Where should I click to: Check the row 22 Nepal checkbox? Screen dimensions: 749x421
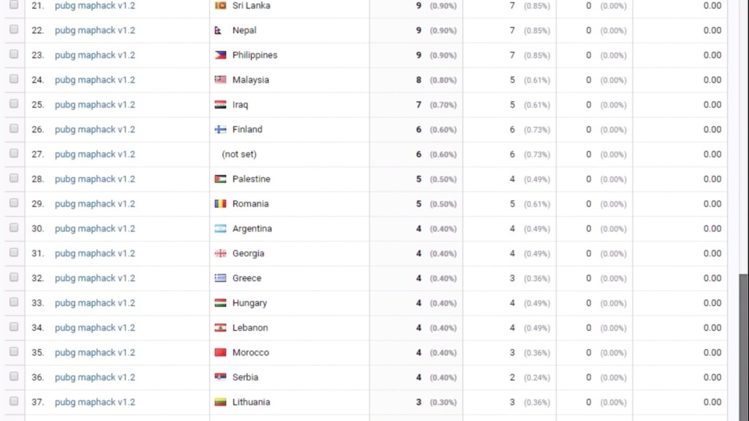coord(14,30)
